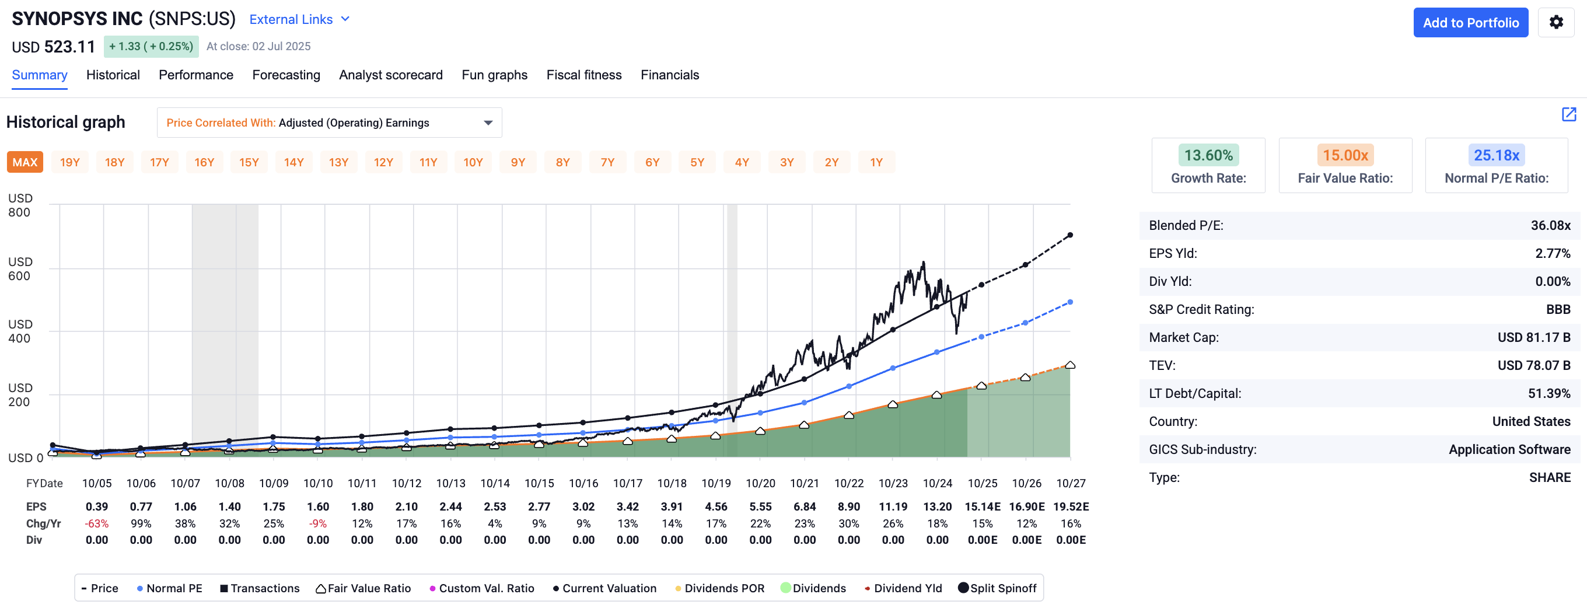This screenshot has height=615, width=1587.
Task: Open the Fiscal fitness tab
Action: tap(583, 75)
